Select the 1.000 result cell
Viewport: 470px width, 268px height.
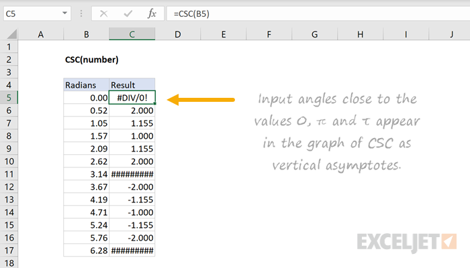tap(132, 136)
